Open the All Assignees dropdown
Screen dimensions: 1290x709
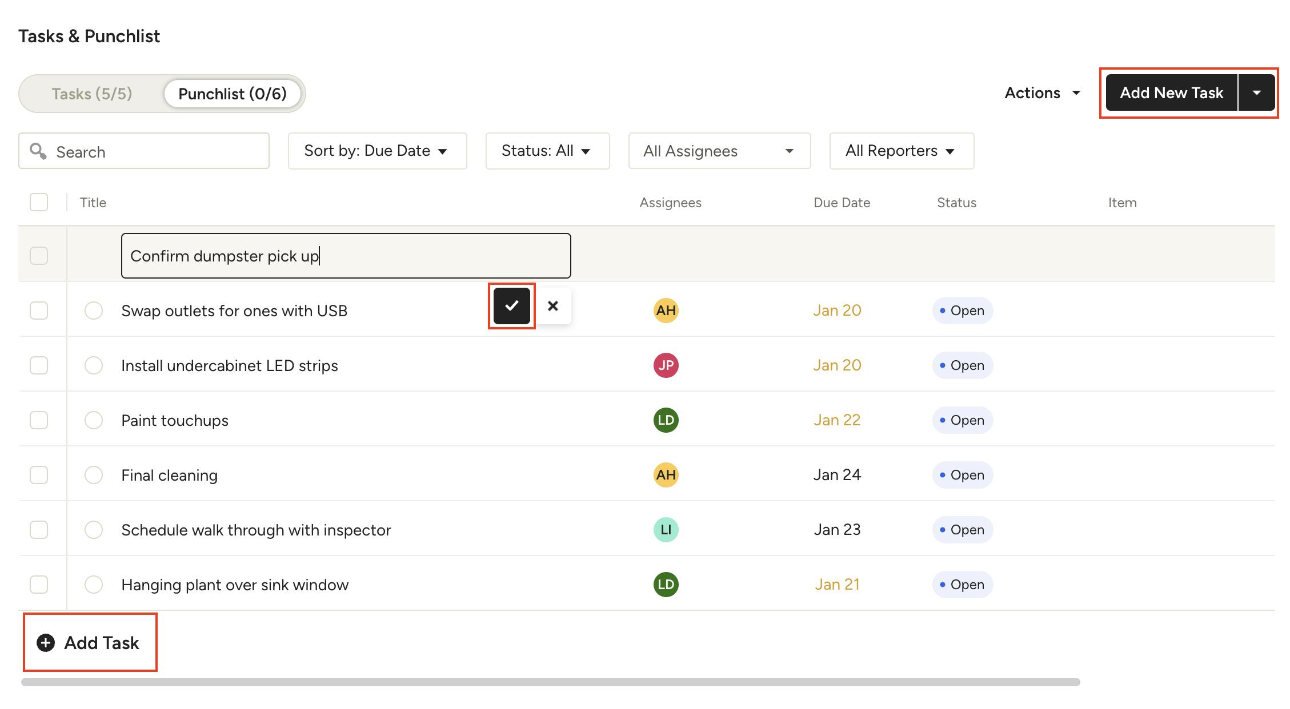coord(719,151)
